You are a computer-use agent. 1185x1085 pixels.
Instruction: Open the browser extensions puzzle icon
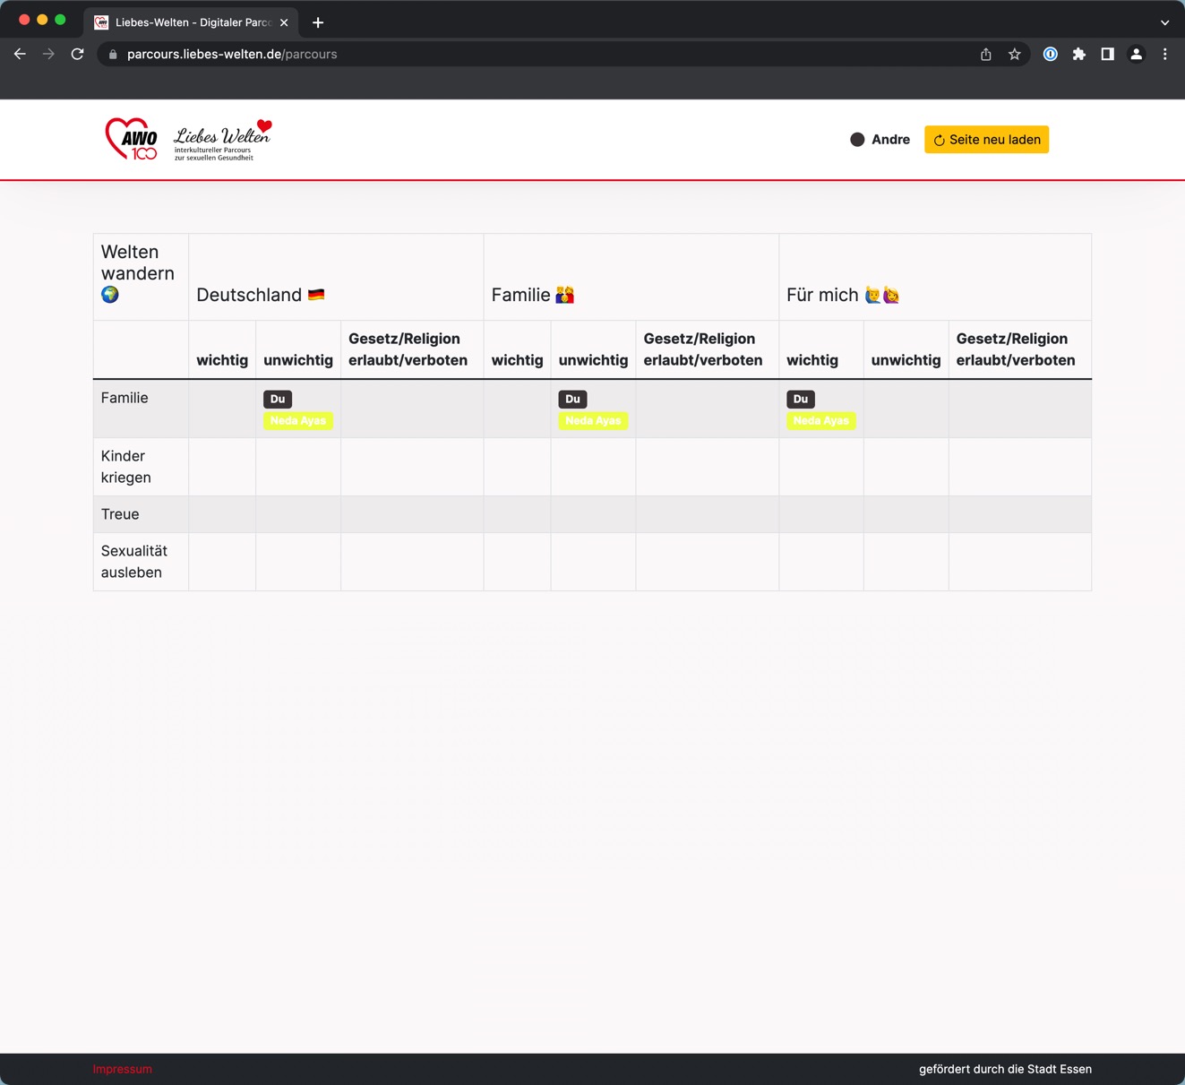tap(1078, 55)
